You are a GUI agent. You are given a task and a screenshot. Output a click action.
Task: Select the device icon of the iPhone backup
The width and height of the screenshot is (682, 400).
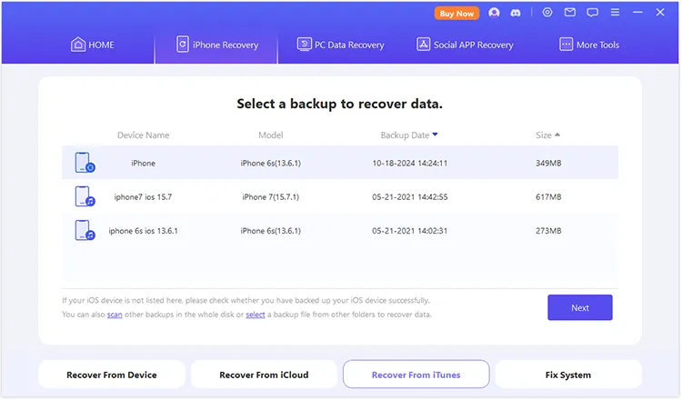tap(85, 163)
